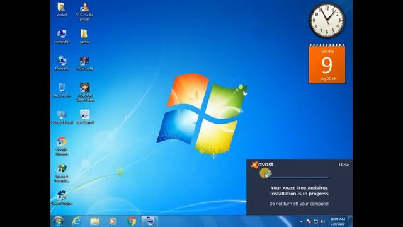Open the taskbar clock and date
Screen dimensions: 403x227
(x=338, y=221)
